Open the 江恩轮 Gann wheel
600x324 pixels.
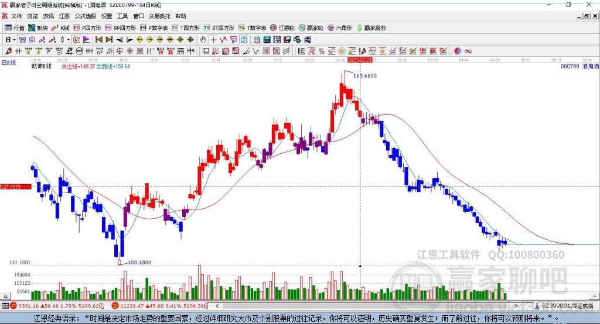pyautogui.click(x=282, y=28)
